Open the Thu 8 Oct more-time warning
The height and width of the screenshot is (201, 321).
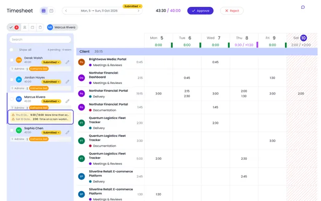coord(40,115)
